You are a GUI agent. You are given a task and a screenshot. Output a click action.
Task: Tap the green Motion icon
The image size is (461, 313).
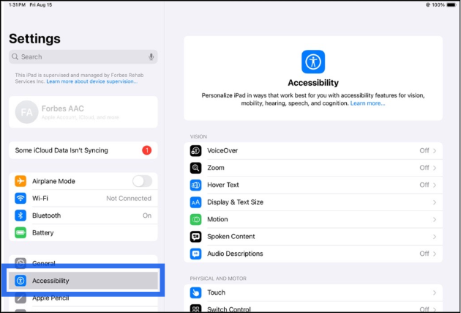195,219
